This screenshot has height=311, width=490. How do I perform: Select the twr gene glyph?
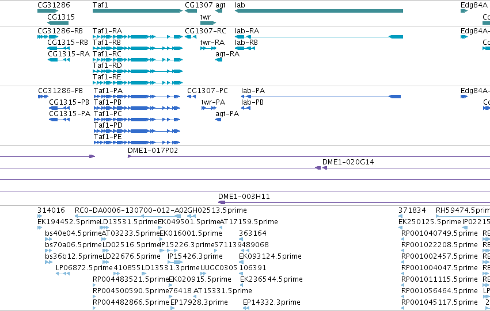point(208,23)
